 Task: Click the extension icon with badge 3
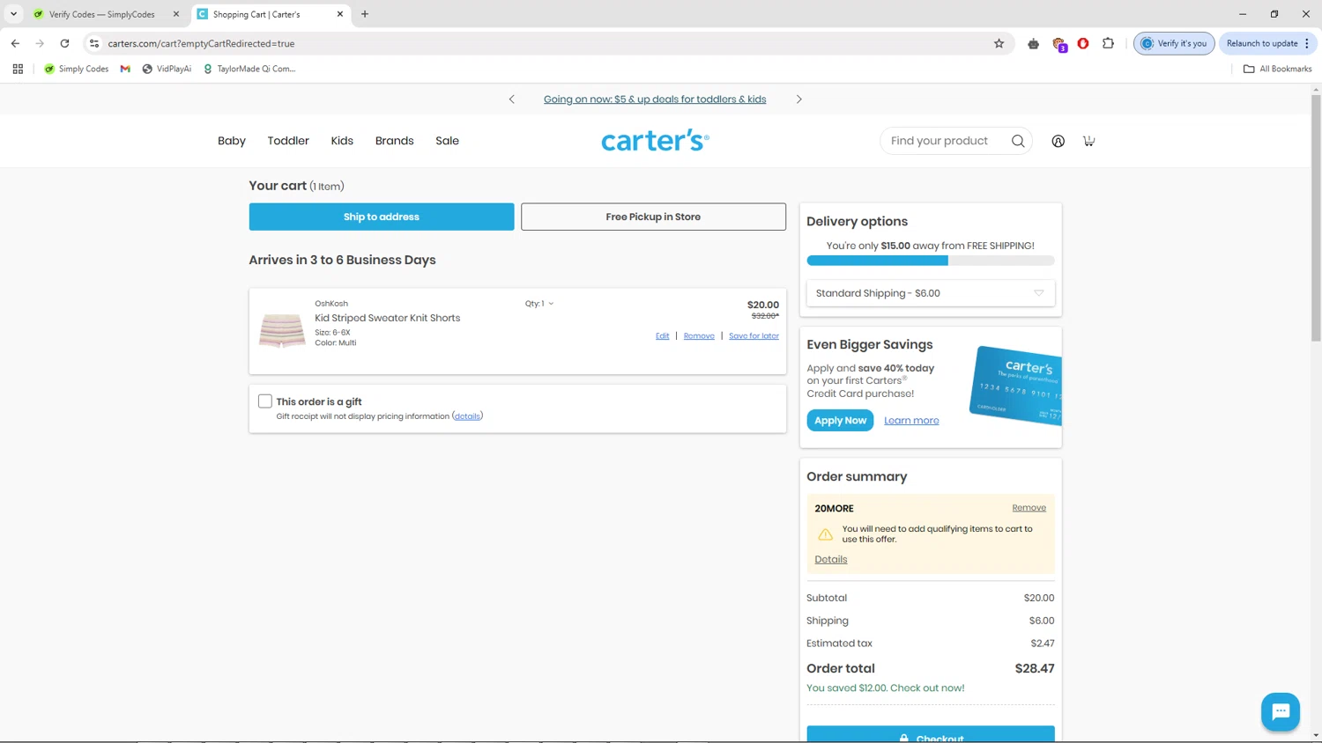[x=1059, y=44]
